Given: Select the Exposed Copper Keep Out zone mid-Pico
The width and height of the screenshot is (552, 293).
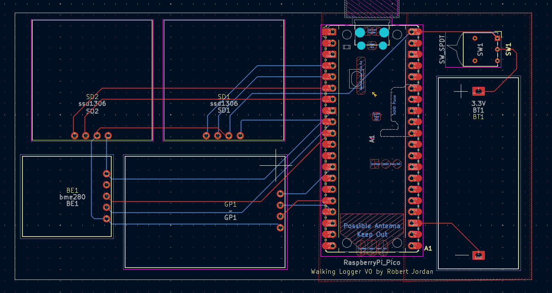Looking at the screenshot, I should coord(386,163).
